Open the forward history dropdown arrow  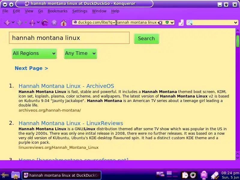(x=25, y=22)
